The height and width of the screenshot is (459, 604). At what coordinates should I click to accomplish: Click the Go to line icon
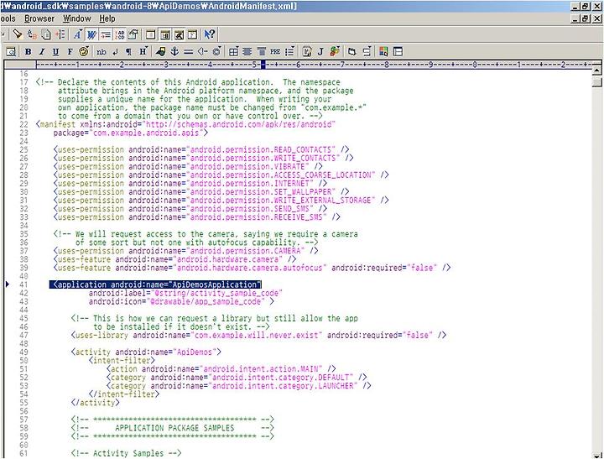(60, 34)
